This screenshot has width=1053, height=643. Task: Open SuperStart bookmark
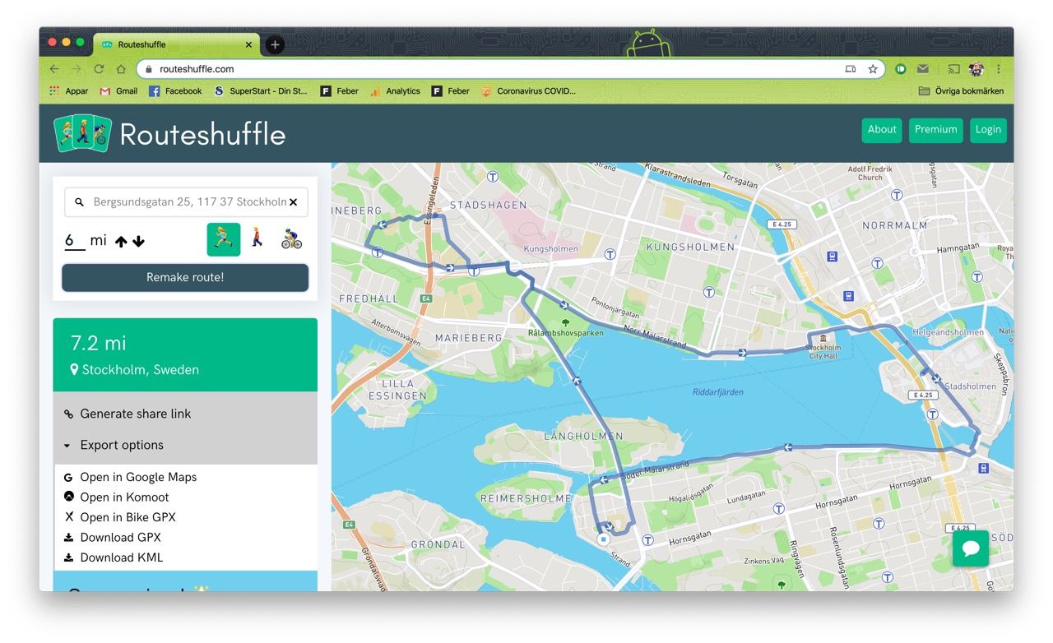[260, 91]
